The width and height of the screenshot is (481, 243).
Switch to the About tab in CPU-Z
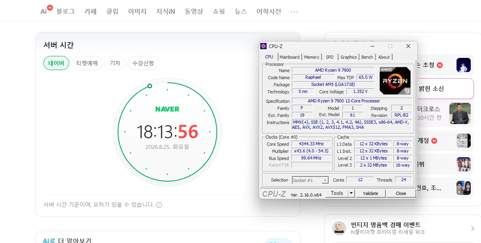pyautogui.click(x=384, y=57)
